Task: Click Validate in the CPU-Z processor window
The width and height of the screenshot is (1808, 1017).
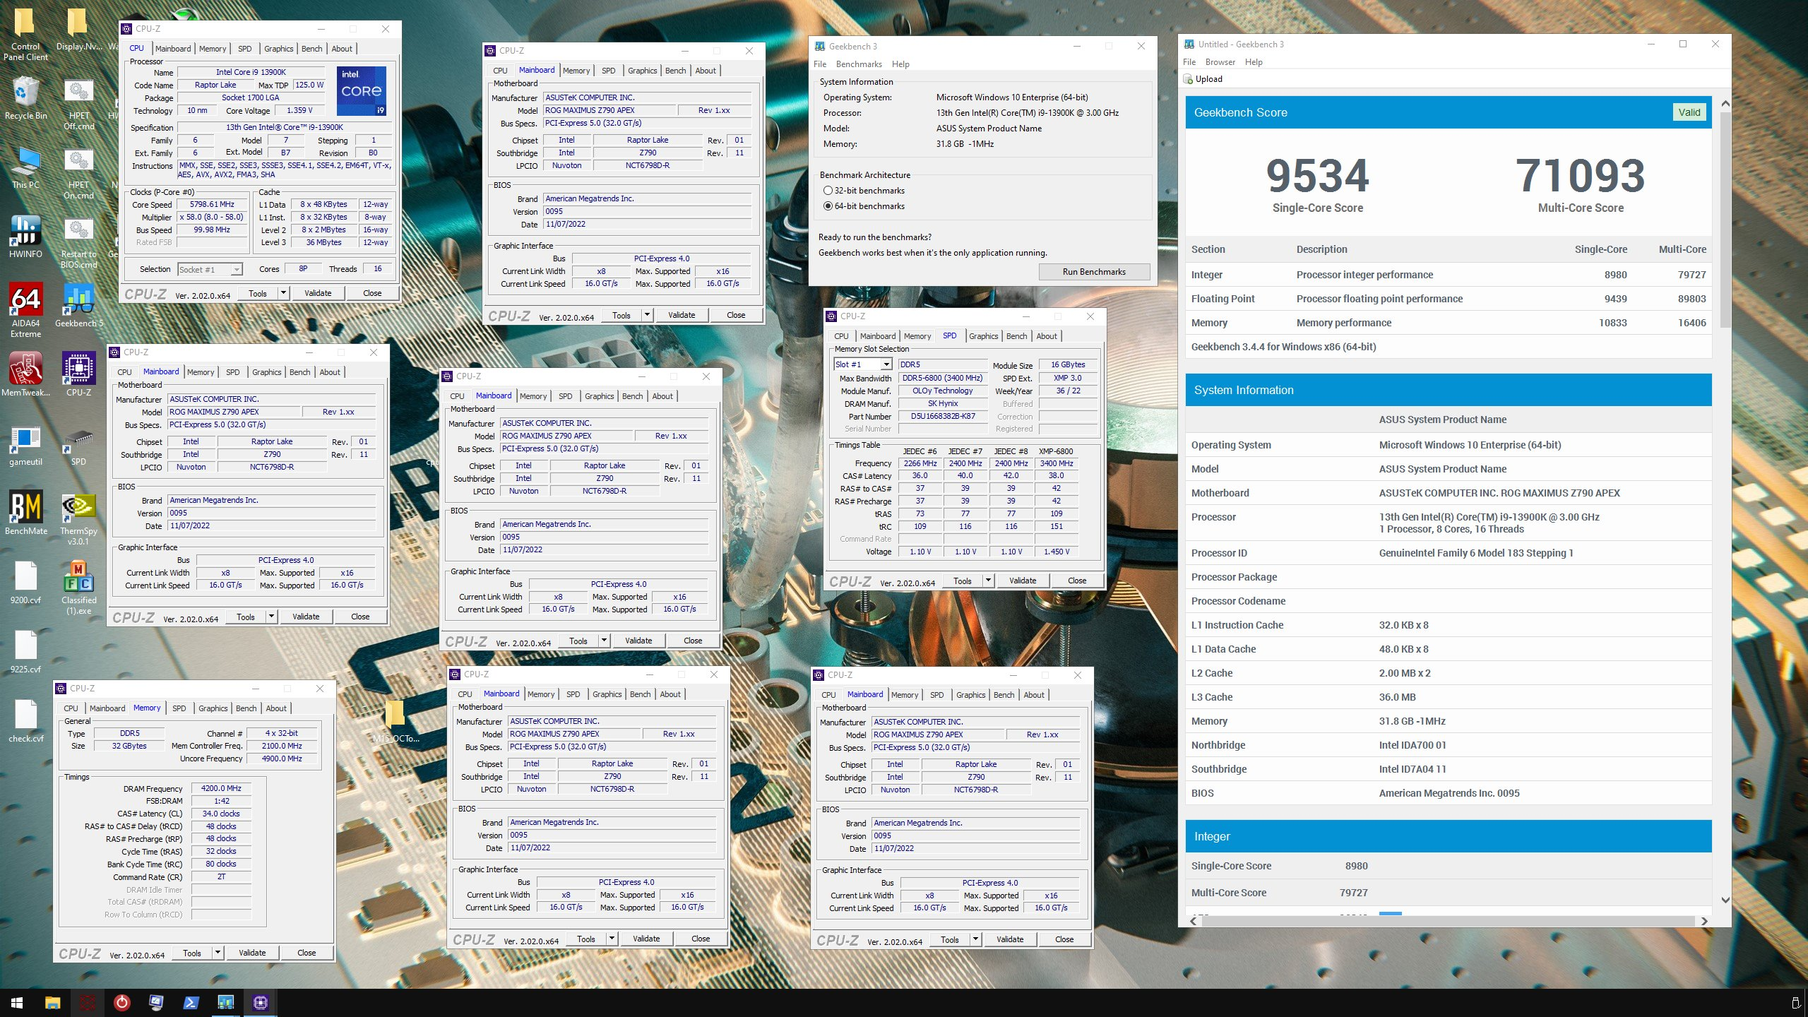Action: tap(318, 293)
